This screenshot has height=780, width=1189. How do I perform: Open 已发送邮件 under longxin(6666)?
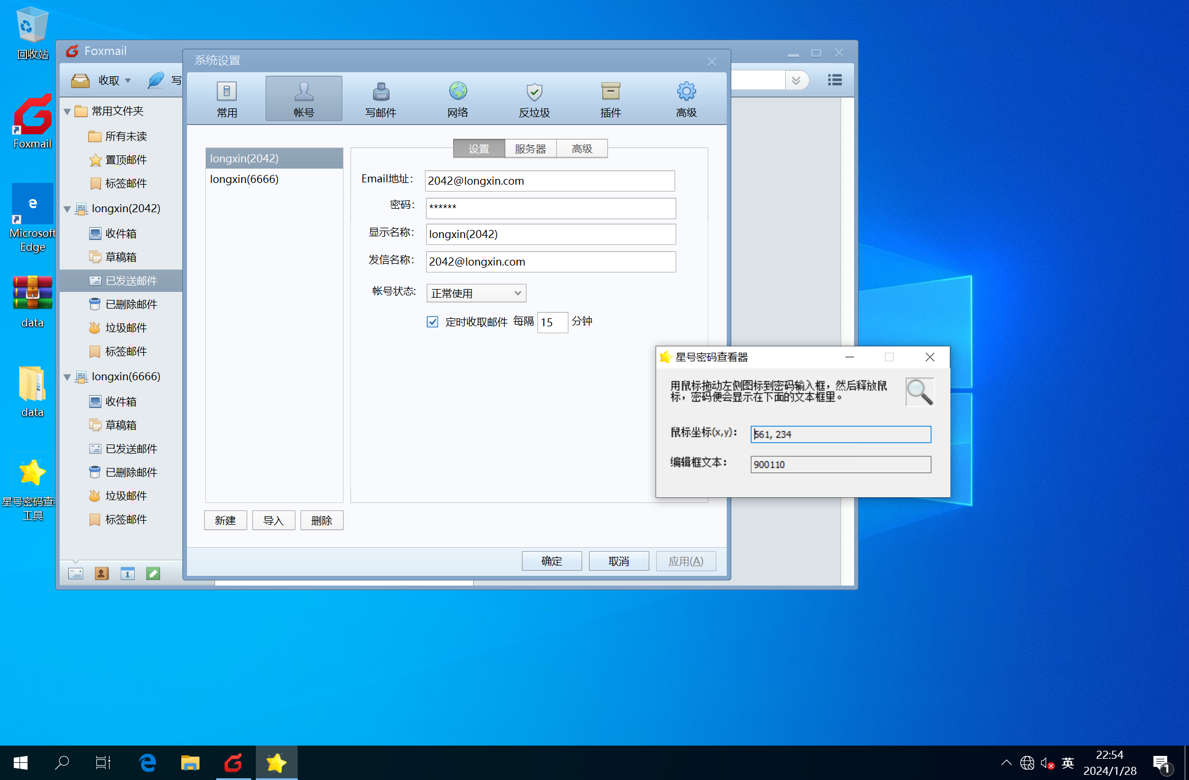(123, 448)
